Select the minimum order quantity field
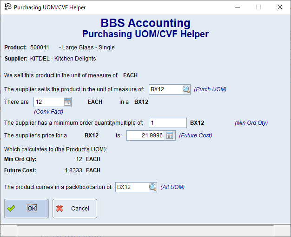291x237 pixels. click(167, 123)
